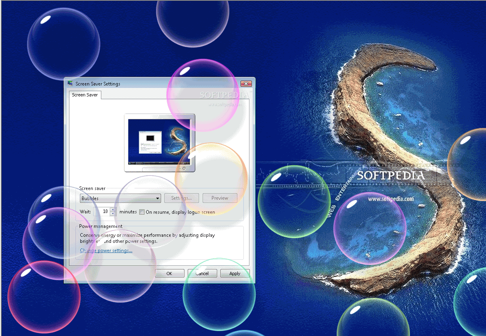Open the Bubbles screen saver dropdown
This screenshot has width=486, height=336.
(121, 198)
